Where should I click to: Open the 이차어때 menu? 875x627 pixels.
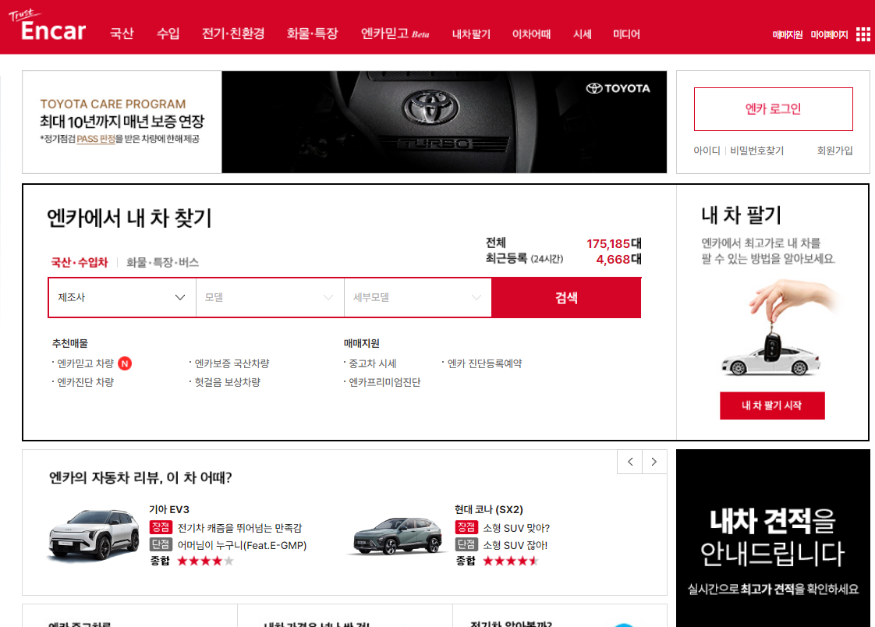point(531,34)
